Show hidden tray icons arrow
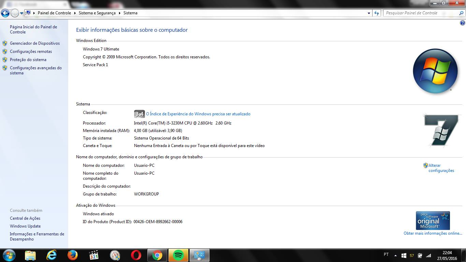 395,255
